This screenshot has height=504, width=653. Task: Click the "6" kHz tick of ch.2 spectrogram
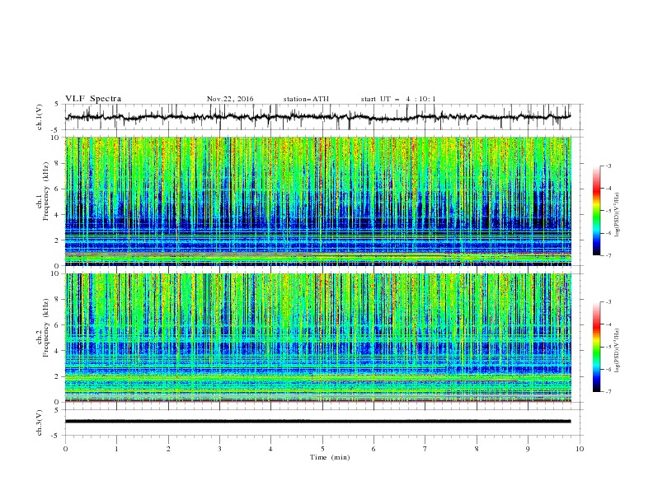click(59, 325)
